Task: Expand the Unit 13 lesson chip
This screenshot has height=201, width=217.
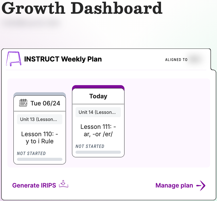Action: (39, 119)
